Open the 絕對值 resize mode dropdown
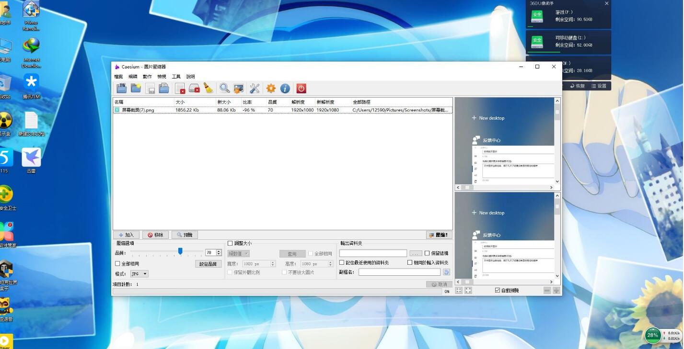The height and width of the screenshot is (349, 684). click(238, 254)
